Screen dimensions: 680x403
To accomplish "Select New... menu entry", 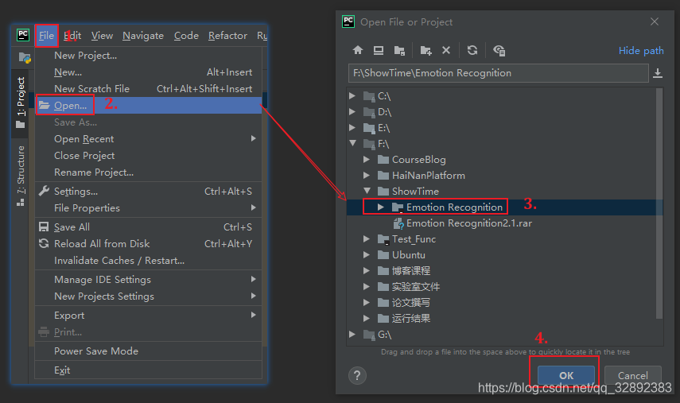I will [x=148, y=72].
